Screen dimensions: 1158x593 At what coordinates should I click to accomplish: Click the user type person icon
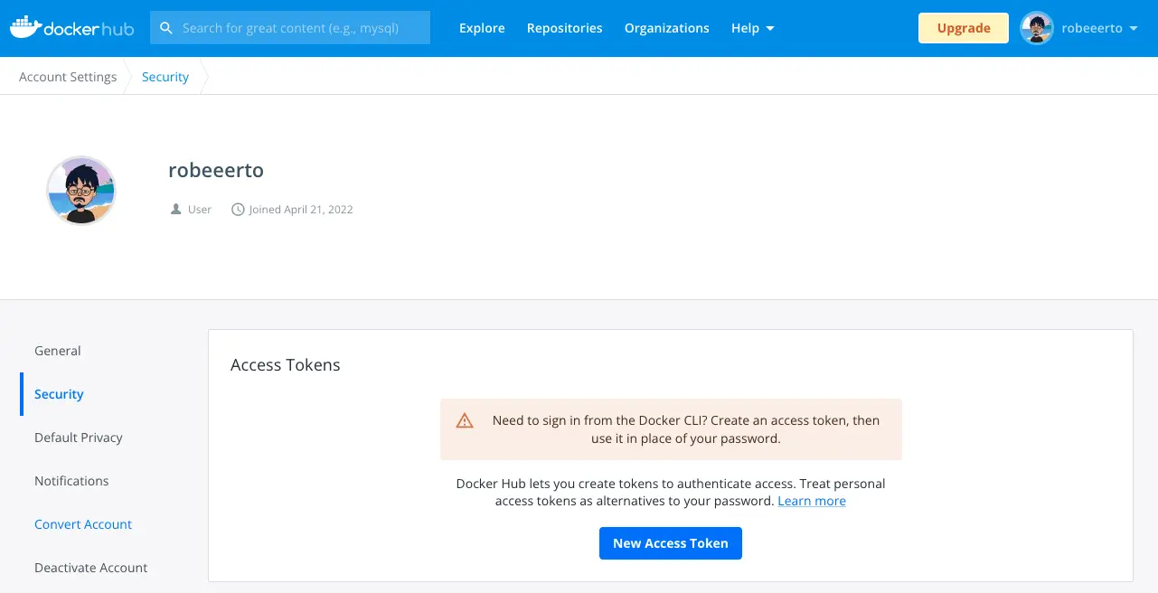point(175,210)
